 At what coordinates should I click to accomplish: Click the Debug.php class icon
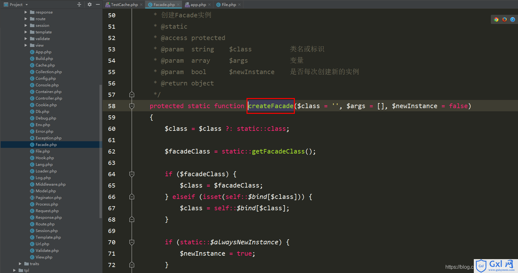click(x=32, y=118)
